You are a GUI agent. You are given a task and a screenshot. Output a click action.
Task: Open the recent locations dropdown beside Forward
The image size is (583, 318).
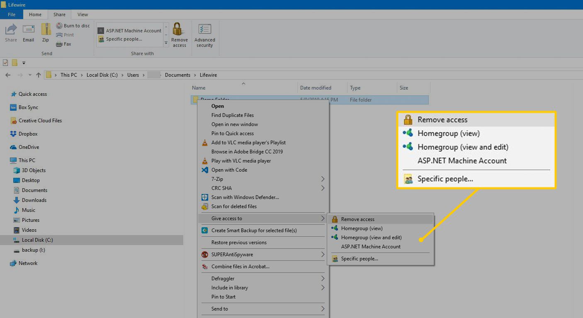click(x=30, y=75)
